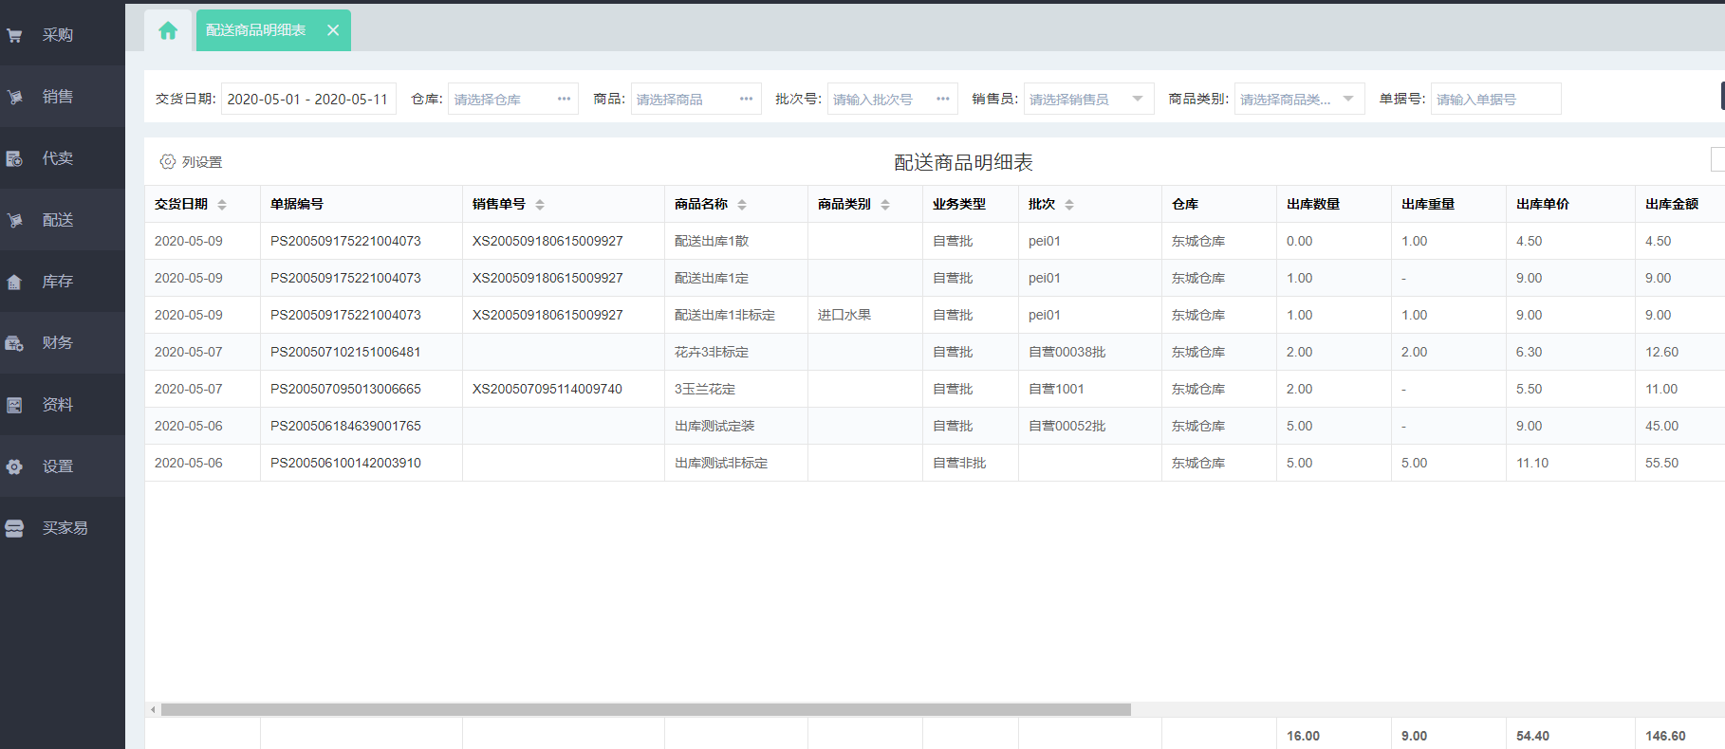This screenshot has height=749, width=1725.
Task: Go to the home tab icon
Action: [x=168, y=30]
